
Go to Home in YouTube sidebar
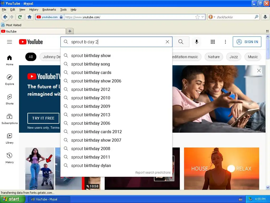point(9,60)
